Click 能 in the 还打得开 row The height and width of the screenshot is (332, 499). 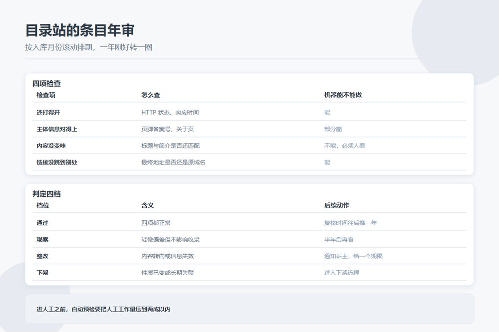tap(327, 112)
